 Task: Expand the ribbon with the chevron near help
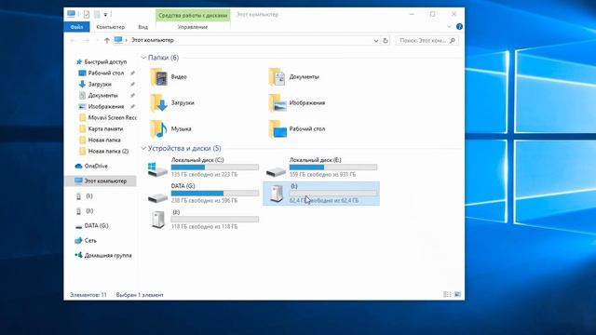click(x=449, y=27)
